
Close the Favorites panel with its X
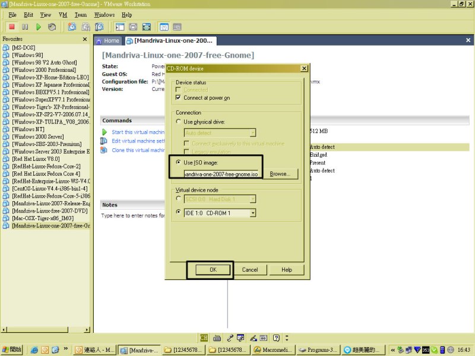point(85,39)
